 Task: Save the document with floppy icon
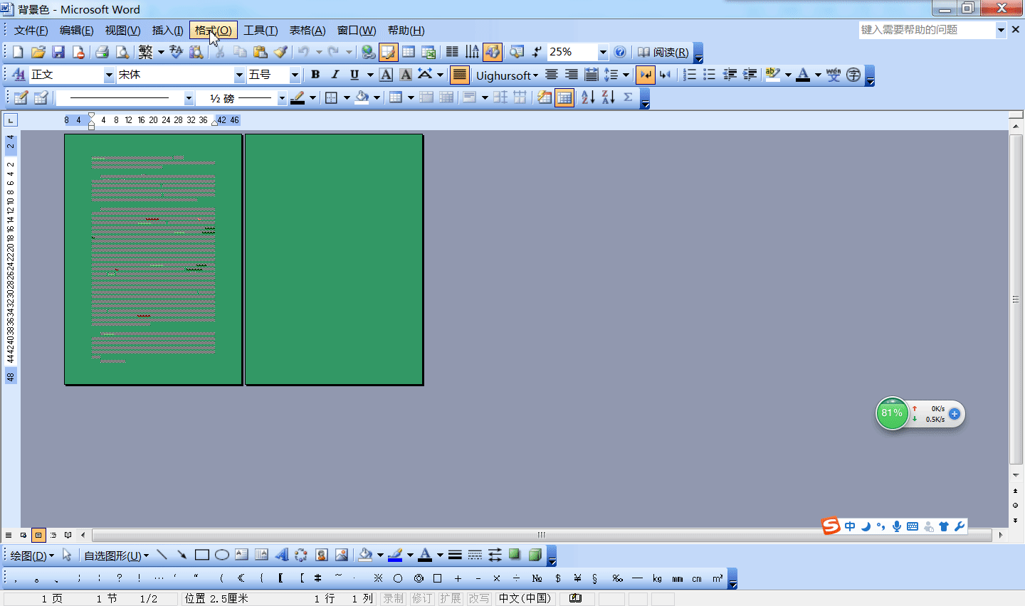[58, 52]
